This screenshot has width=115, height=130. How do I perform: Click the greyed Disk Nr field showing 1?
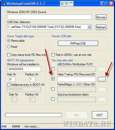click(x=14, y=99)
